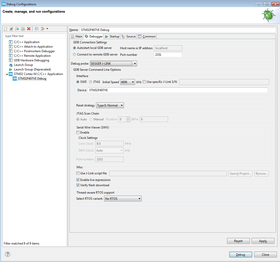Open the Main tab
The height and width of the screenshot is (262, 280).
[77, 36]
